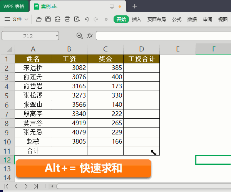The height and width of the screenshot is (192, 231).
Task: Open Print Preview from toolbar
Action: 77,19
